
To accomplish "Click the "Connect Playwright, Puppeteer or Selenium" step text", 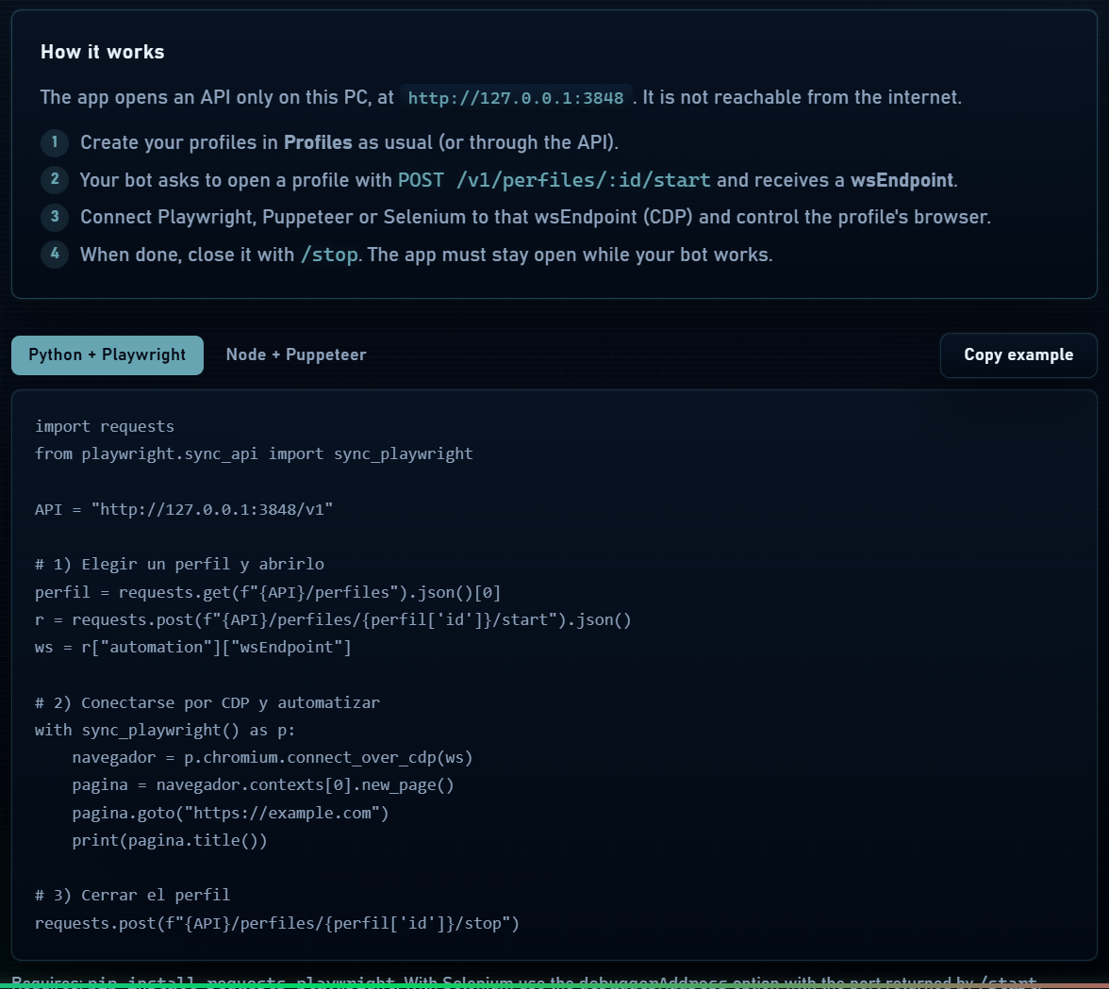I will 536,217.
